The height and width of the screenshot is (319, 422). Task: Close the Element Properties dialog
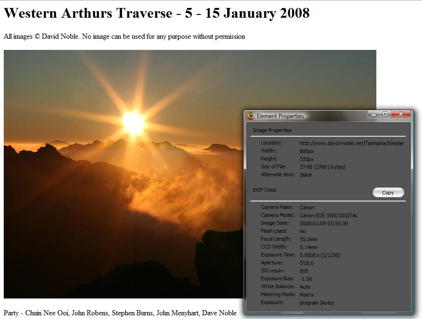[401, 114]
